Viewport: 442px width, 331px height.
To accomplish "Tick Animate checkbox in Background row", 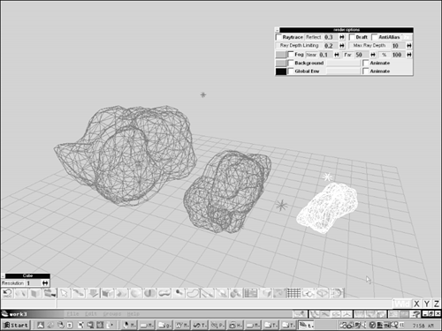I will pos(366,63).
